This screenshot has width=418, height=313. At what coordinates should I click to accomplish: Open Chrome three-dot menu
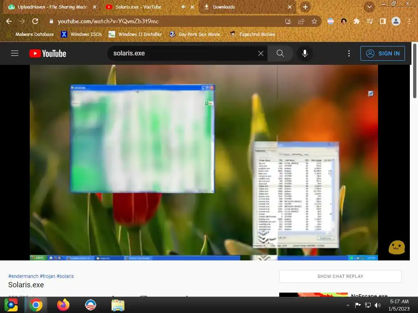pos(409,21)
